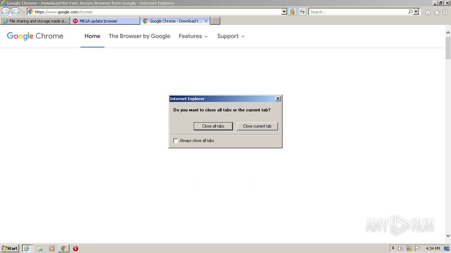This screenshot has height=253, width=451.
Task: Open the Tools gear icon
Action: [445, 12]
